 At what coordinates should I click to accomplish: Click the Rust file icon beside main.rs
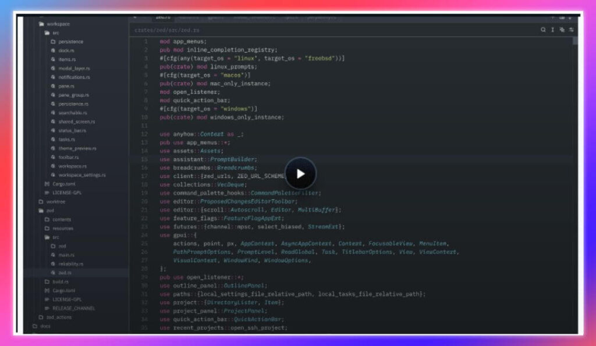point(53,255)
